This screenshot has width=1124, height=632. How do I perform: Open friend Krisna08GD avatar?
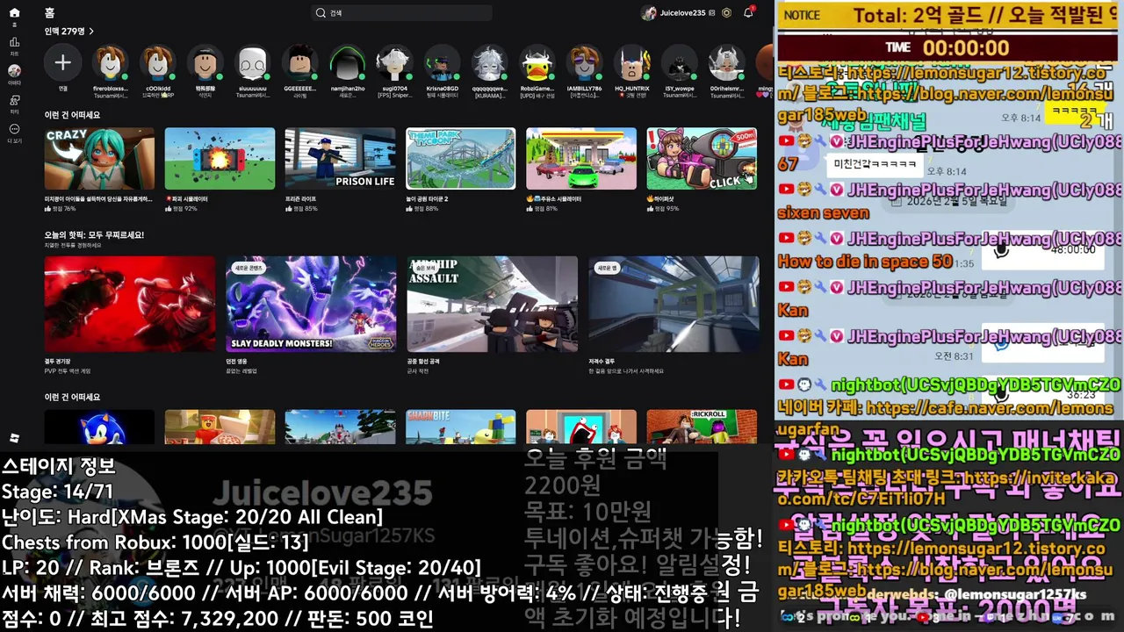pyautogui.click(x=442, y=62)
